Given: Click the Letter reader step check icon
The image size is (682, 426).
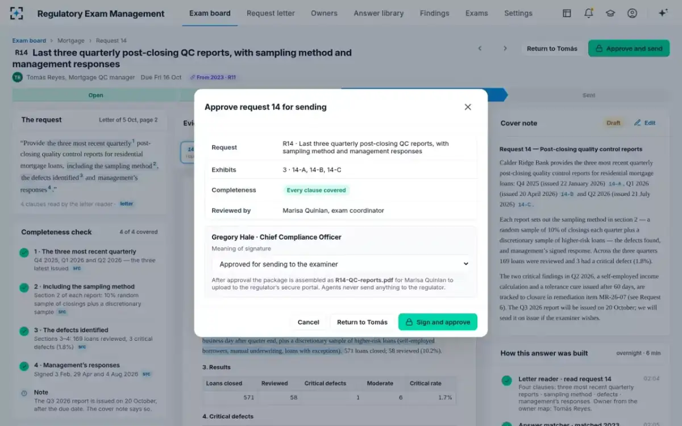Looking at the screenshot, I should click(x=506, y=380).
